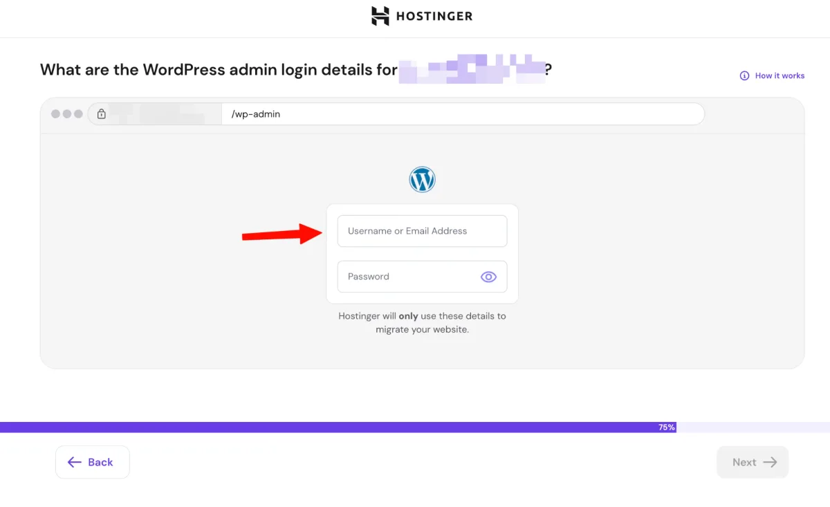Click the /wp-admin address bar text

256,114
